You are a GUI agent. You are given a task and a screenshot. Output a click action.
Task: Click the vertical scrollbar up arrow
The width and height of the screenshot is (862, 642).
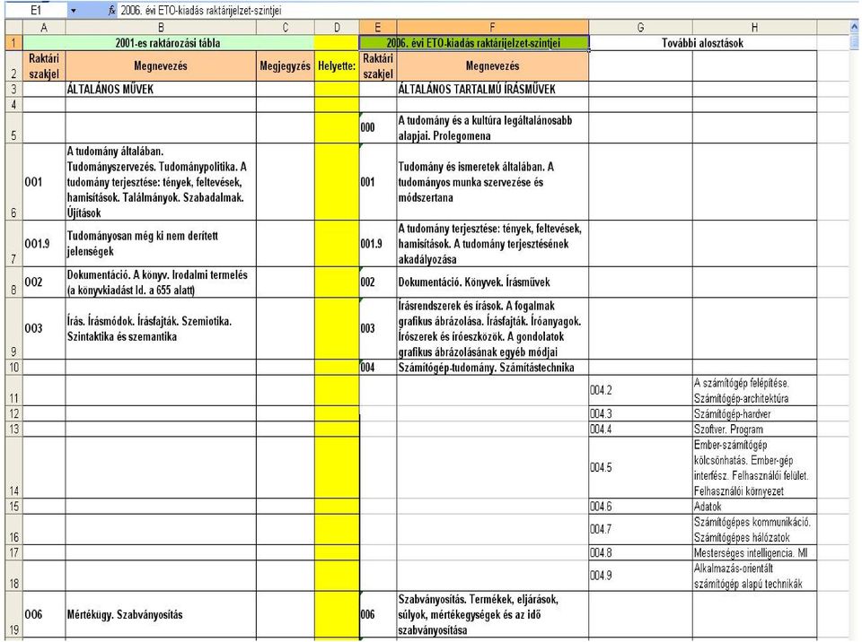coord(854,26)
